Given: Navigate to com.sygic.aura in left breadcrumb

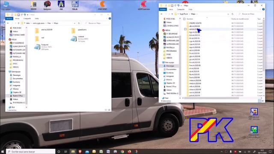Looking at the screenshot, I should coord(39,23).
